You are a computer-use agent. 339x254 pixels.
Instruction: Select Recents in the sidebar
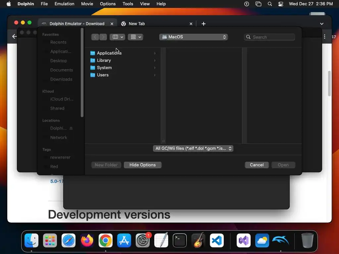[x=58, y=42]
